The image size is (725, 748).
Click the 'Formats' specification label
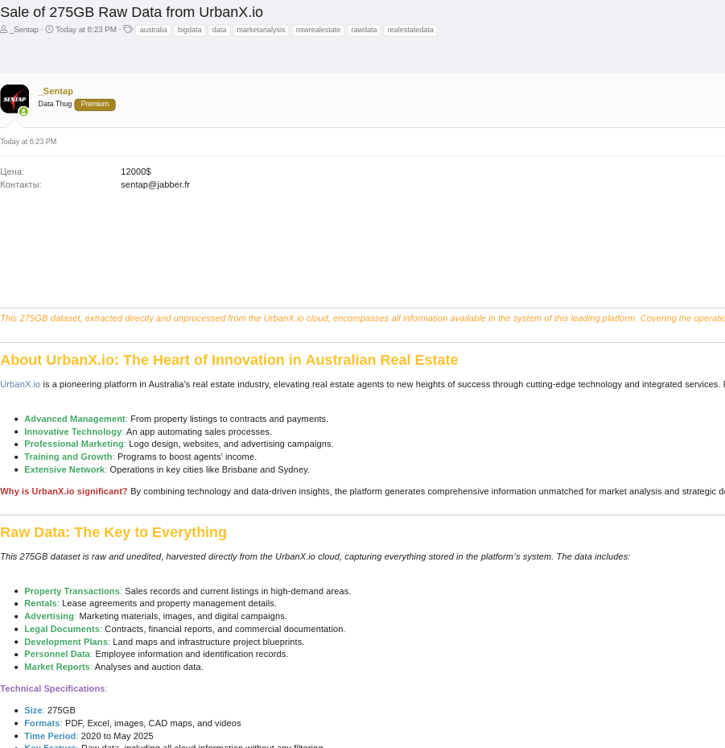click(x=43, y=724)
